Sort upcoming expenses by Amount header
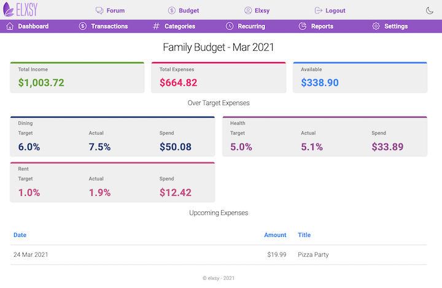This screenshot has height=288, width=442. click(275, 235)
